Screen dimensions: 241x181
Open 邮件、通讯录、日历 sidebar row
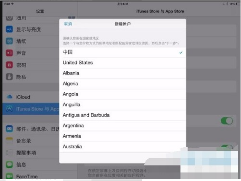pyautogui.click(x=31, y=129)
